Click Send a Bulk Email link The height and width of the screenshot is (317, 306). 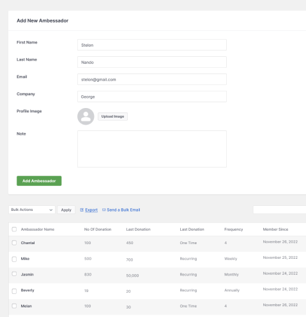[x=123, y=210]
